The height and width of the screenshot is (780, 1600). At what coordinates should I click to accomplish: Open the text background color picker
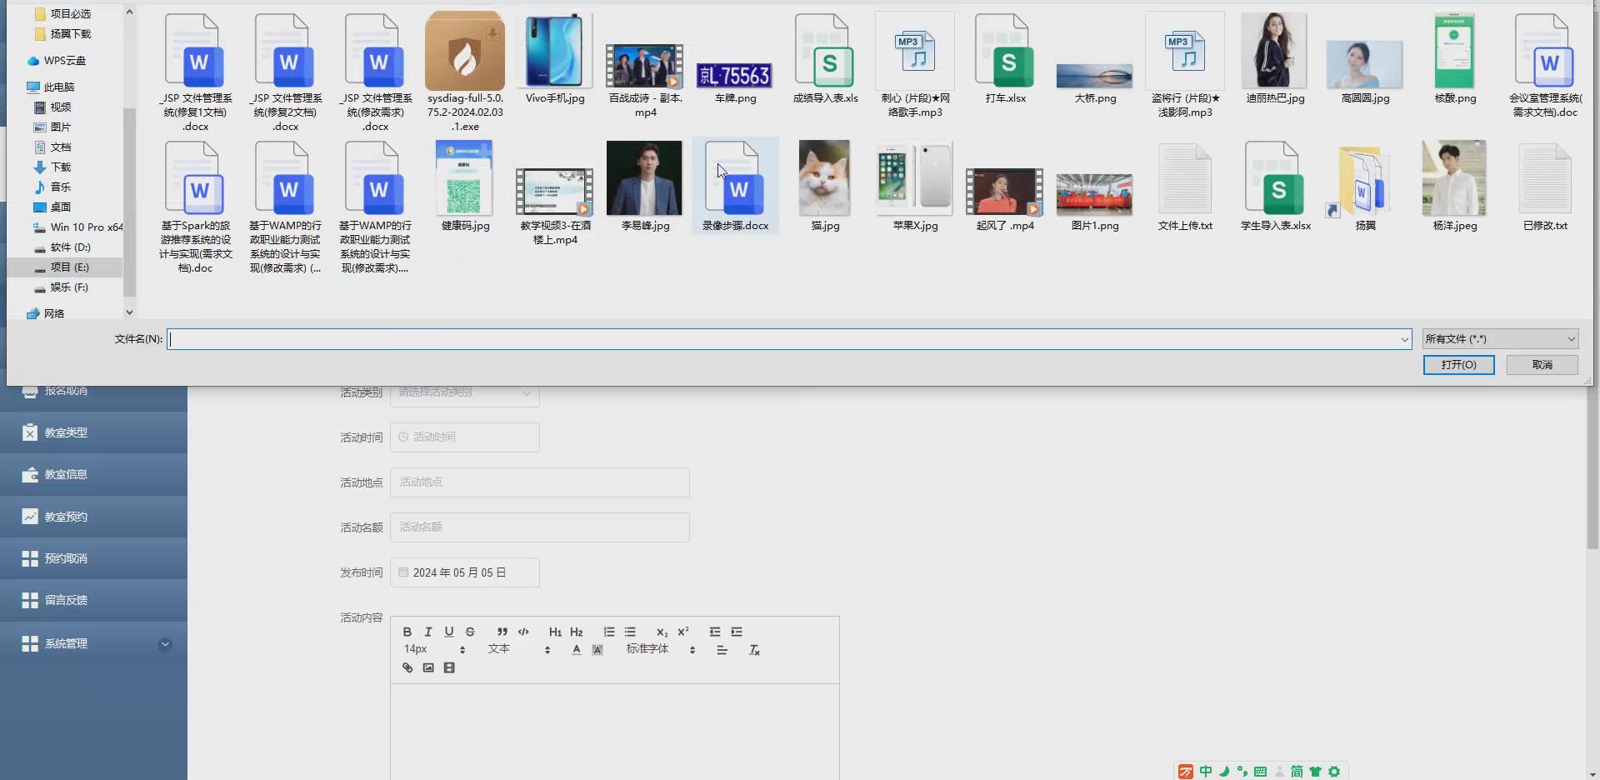click(x=597, y=650)
